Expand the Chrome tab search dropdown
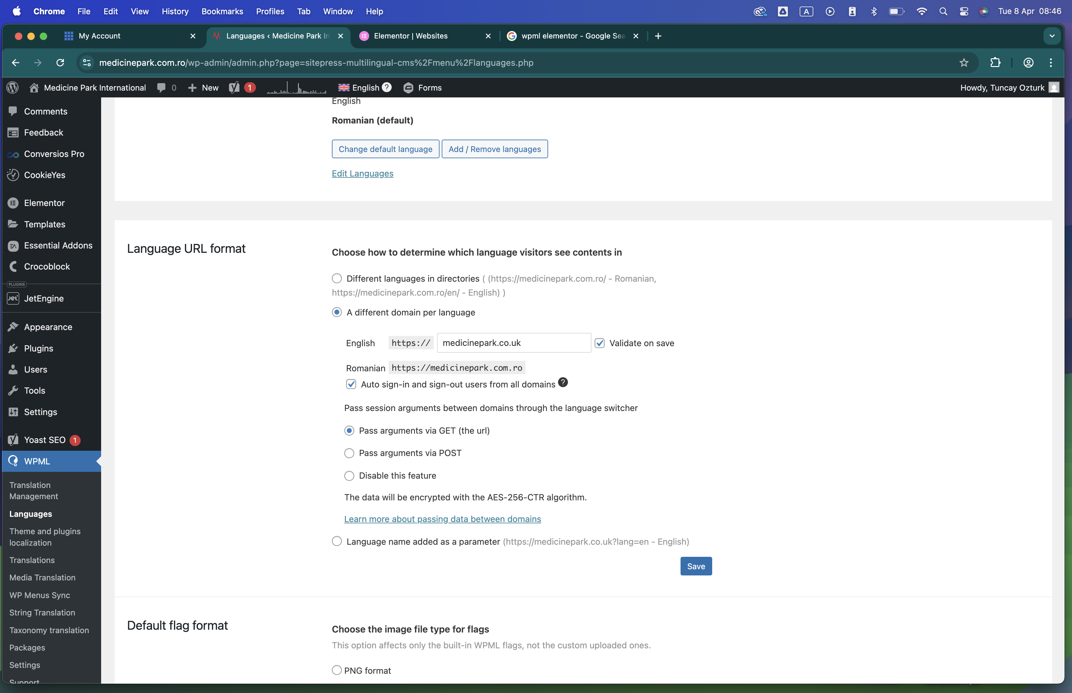Screen dimensions: 1072x693 click(x=1052, y=36)
